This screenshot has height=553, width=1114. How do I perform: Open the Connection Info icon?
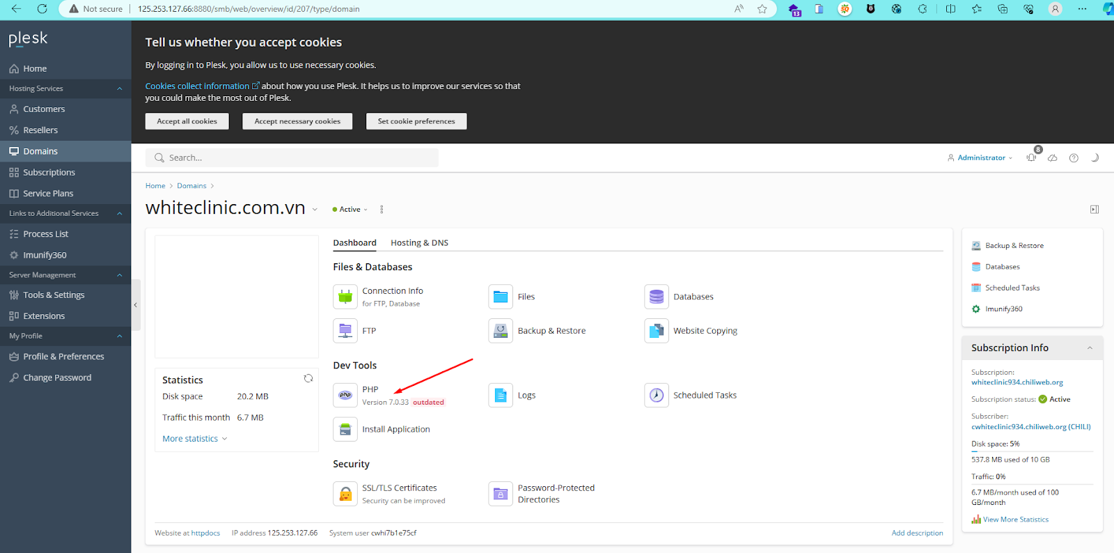coord(345,297)
